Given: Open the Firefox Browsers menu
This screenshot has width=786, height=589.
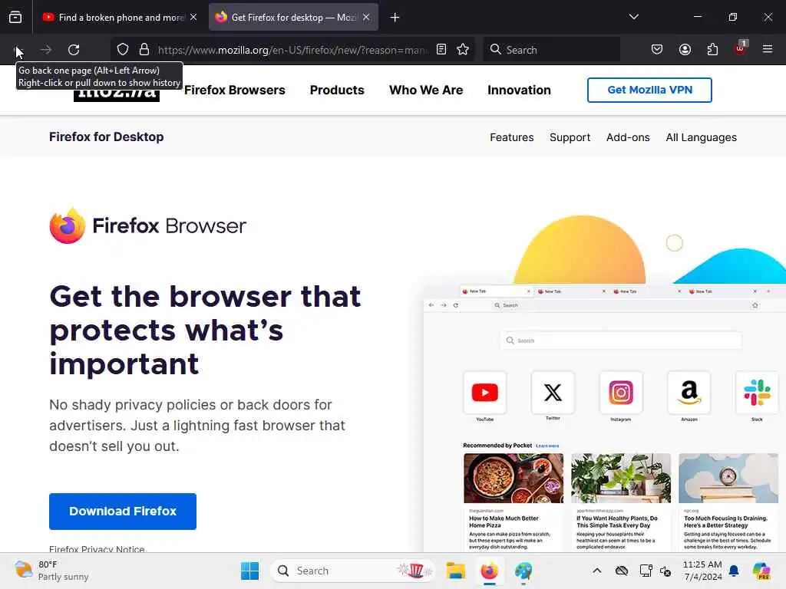Looking at the screenshot, I should [235, 90].
